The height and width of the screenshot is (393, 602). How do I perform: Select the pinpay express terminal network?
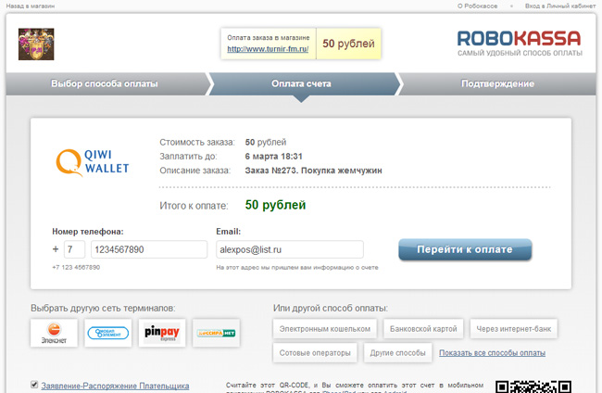tap(162, 333)
